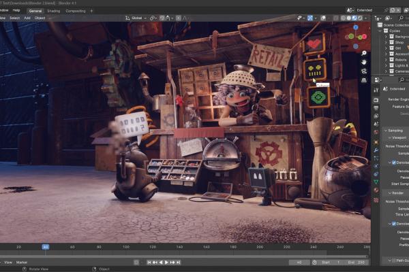
Task: Uncheck Viewport Denoise checkbox
Action: pyautogui.click(x=394, y=163)
